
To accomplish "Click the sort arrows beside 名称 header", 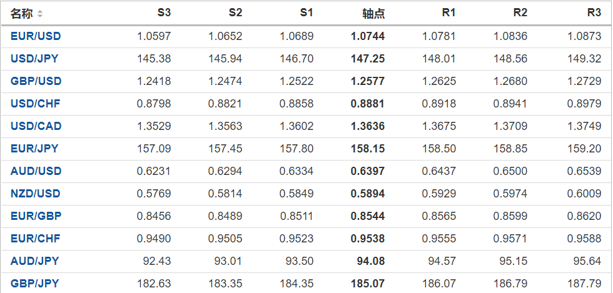I will 41,14.
